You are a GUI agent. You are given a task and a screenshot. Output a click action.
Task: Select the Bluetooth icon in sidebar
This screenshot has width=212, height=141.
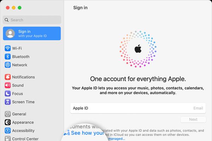point(7,57)
